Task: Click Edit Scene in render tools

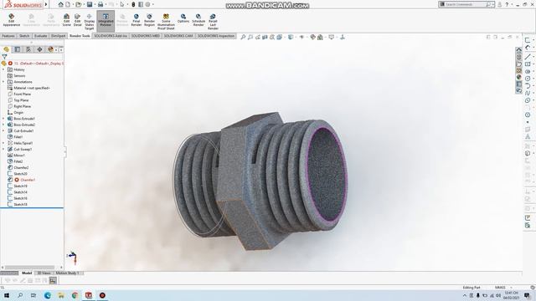Action: 66,20
